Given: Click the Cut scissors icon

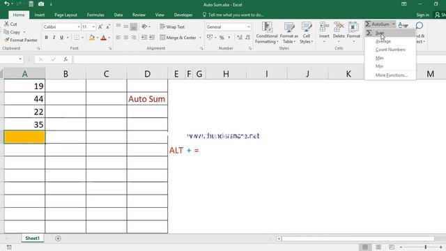Looking at the screenshot, I should [x=6, y=24].
